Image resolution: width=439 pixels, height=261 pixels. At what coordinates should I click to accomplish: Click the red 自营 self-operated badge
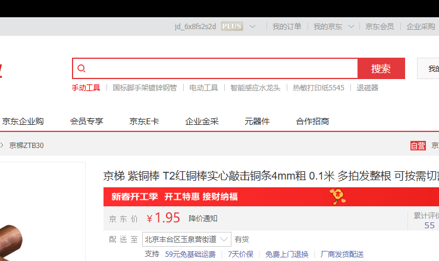pos(418,146)
